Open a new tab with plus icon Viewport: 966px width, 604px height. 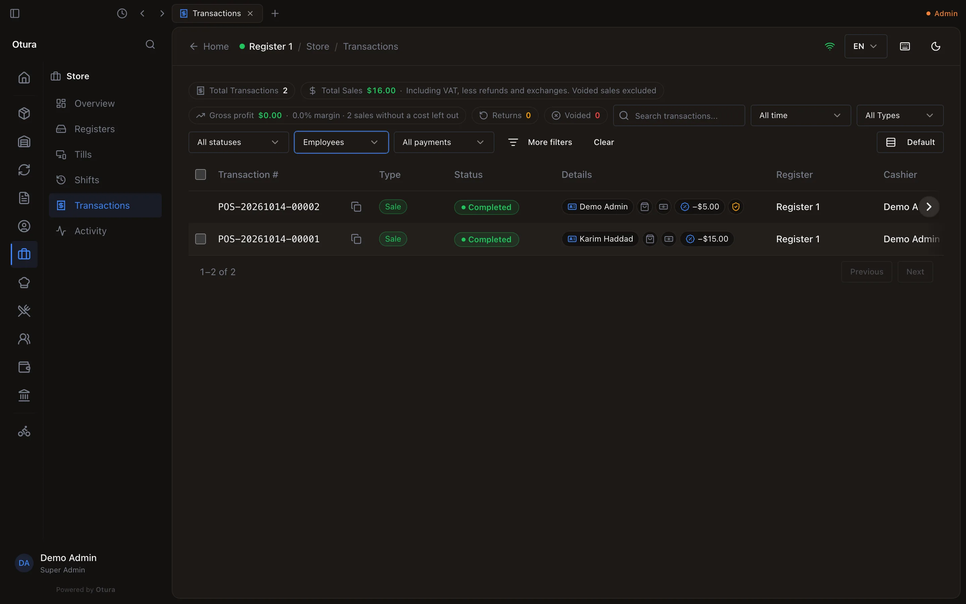pos(275,13)
